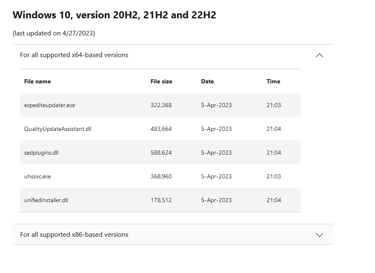Expand the x86-based versions chevron

[319, 235]
